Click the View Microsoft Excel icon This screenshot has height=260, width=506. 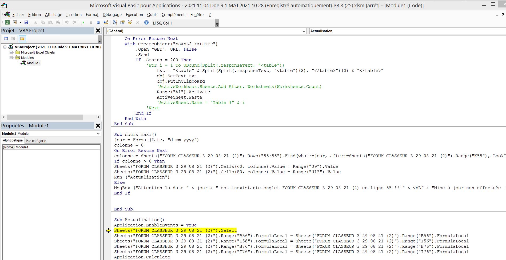[7, 23]
